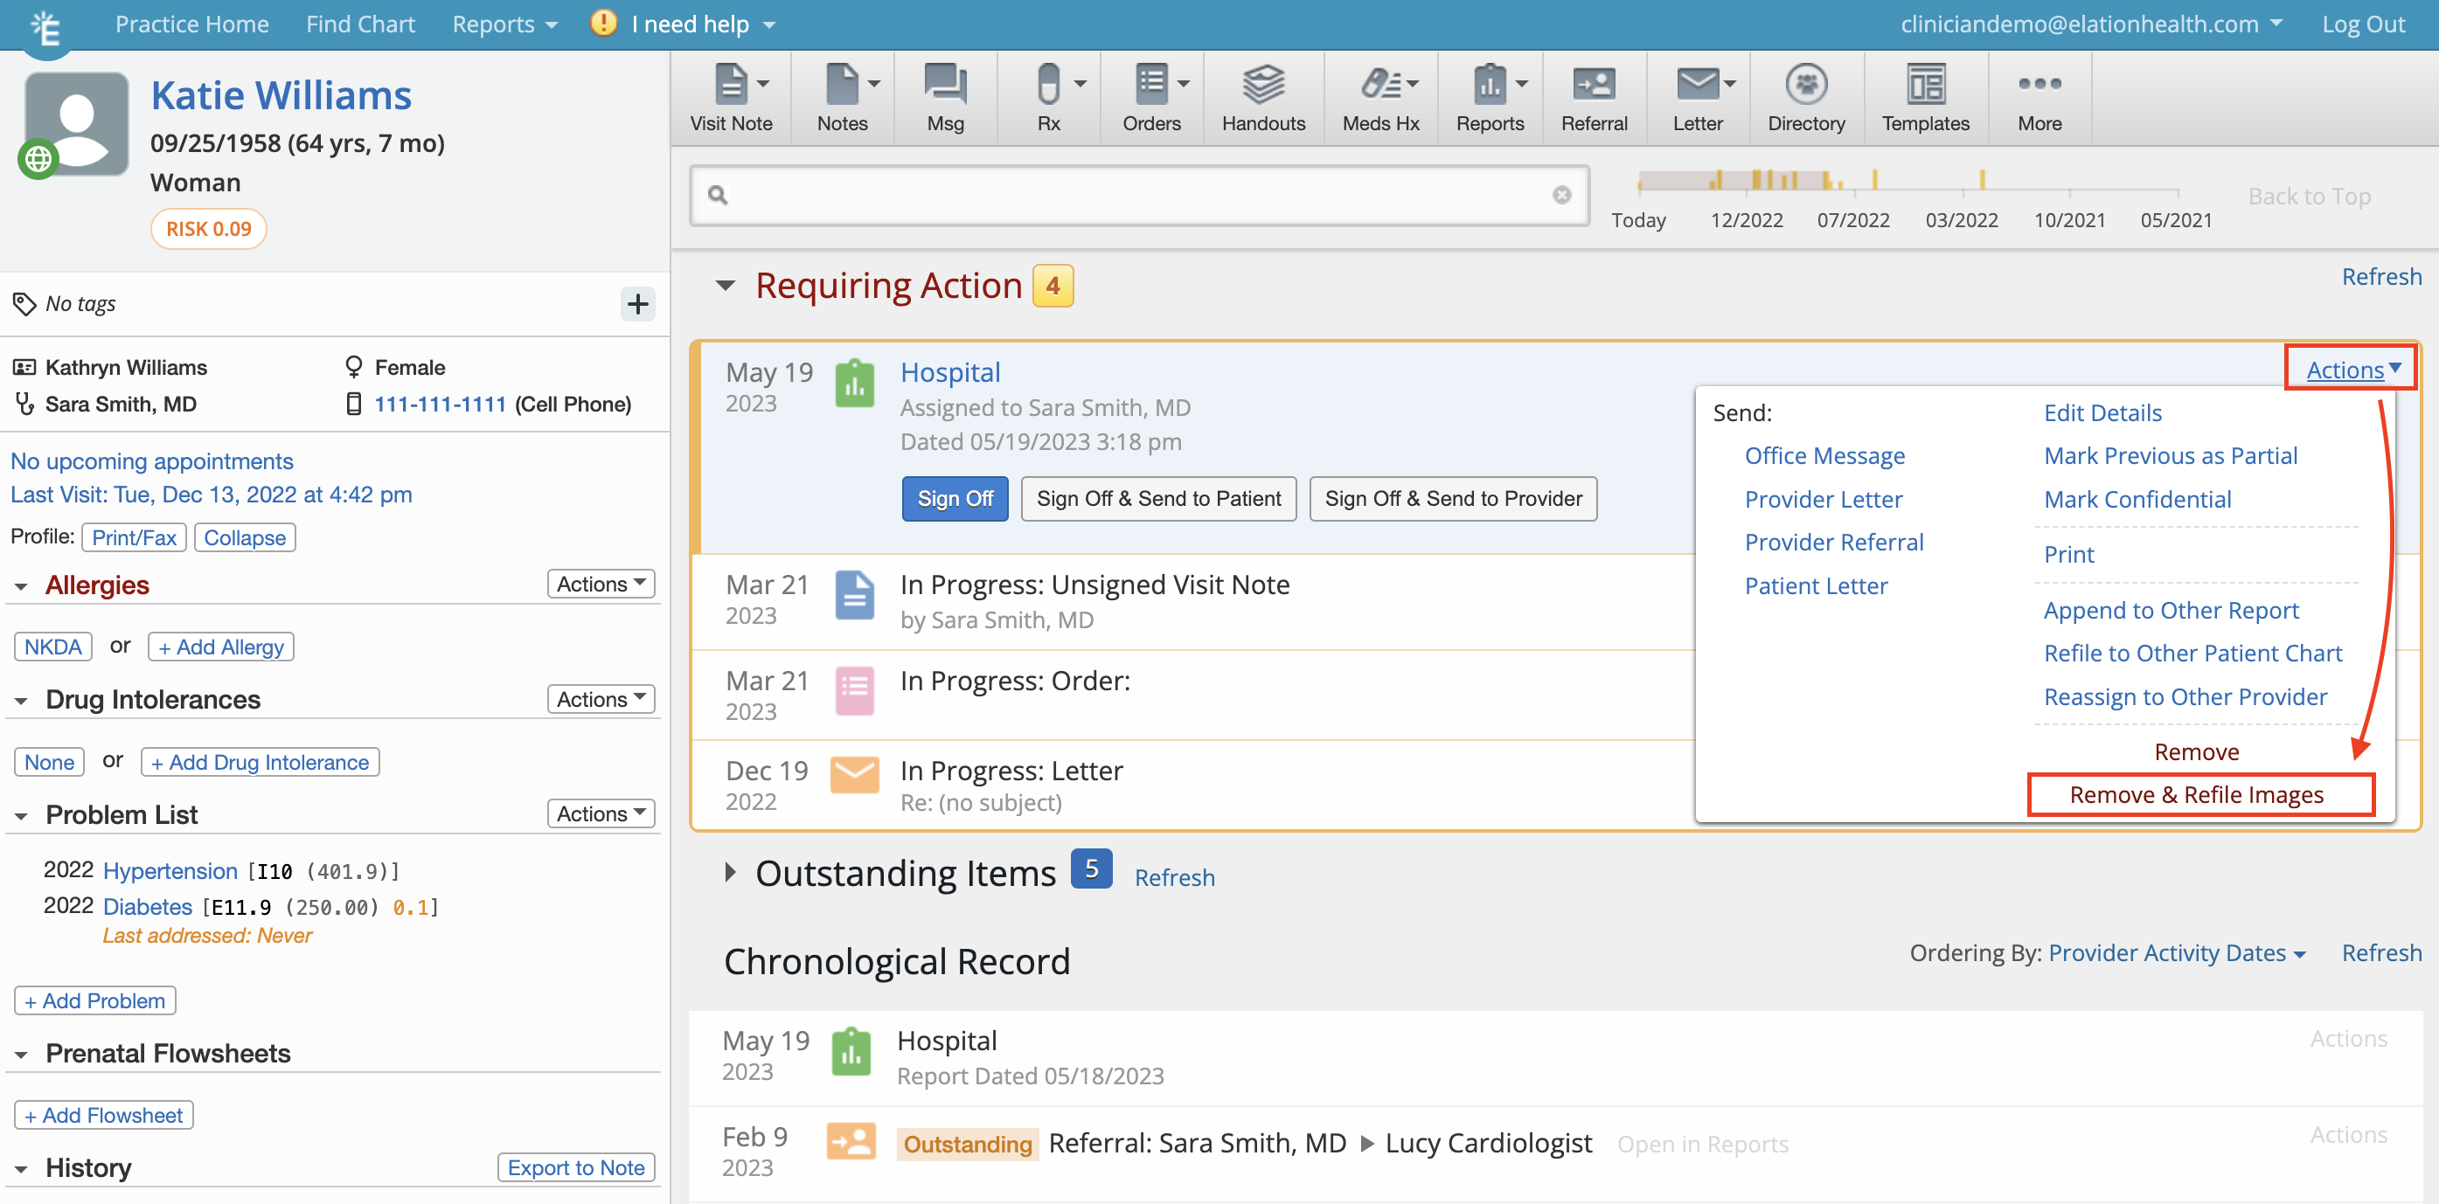Open the Msg messaging tool
Viewport: 2439px width, 1204px height.
(x=945, y=94)
